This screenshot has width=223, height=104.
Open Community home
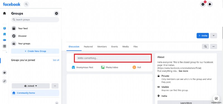click(x=35, y=93)
